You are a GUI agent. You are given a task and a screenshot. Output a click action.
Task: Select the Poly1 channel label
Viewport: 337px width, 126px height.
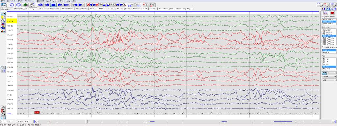pyautogui.click(x=10, y=113)
